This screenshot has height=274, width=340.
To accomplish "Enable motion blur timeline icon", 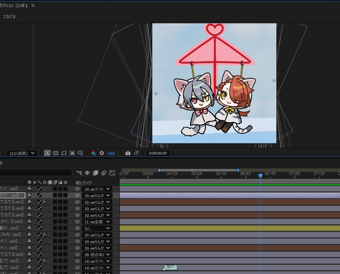I will (x=104, y=173).
